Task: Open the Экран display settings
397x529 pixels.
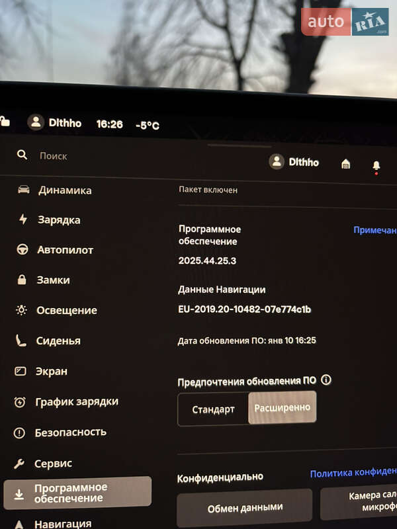Action: (x=51, y=372)
